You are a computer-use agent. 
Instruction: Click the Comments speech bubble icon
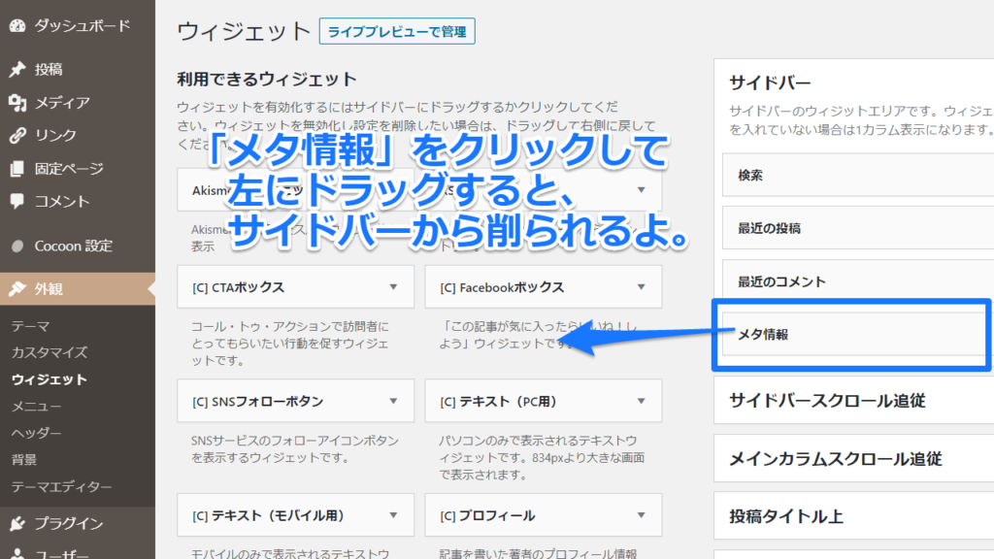click(x=17, y=202)
